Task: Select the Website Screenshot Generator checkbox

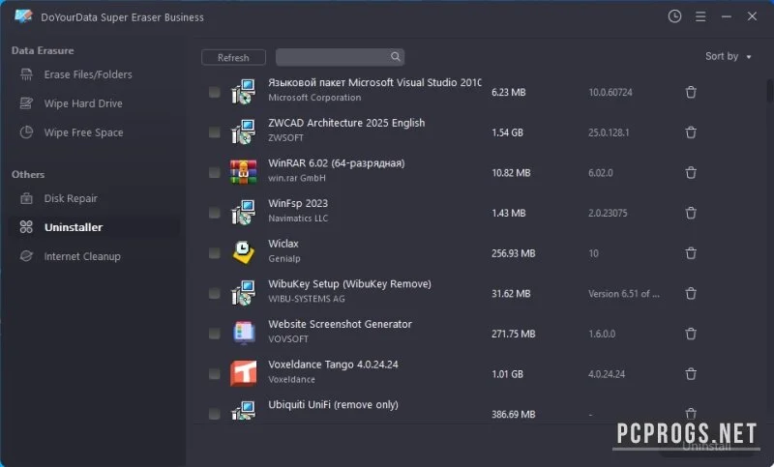Action: coord(214,334)
